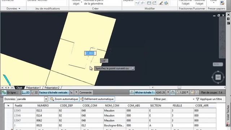The width and height of the screenshot is (231, 130).
Task: Click the N direction on the compass
Action: pyautogui.click(x=218, y=71)
